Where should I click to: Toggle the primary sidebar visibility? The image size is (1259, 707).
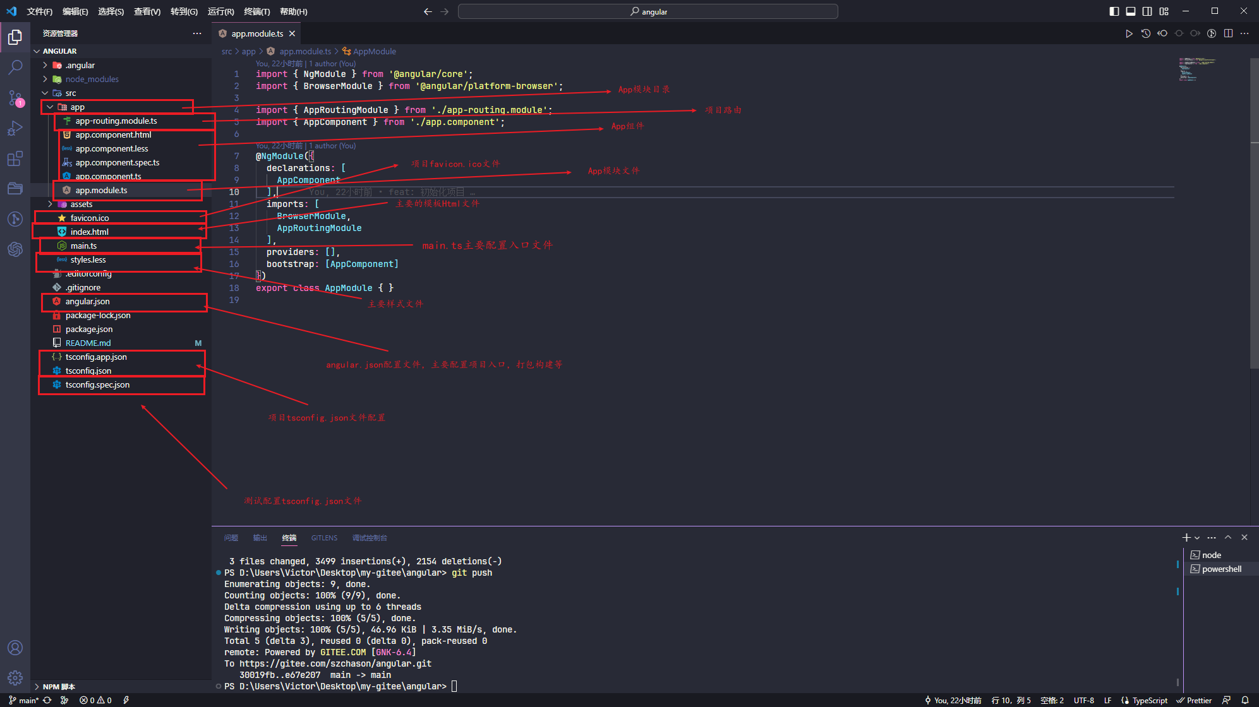(1114, 11)
